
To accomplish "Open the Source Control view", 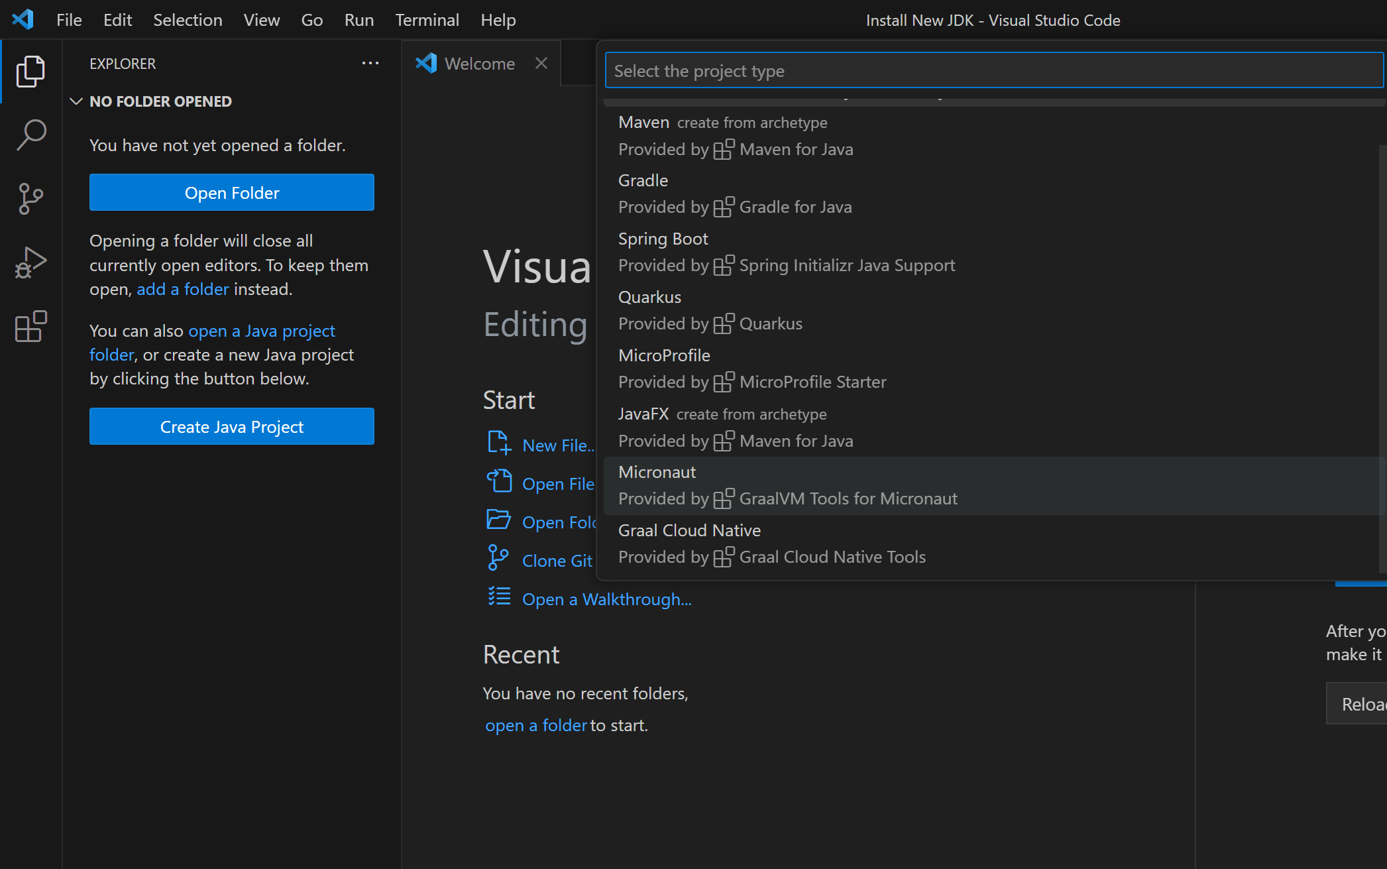I will 30,197.
